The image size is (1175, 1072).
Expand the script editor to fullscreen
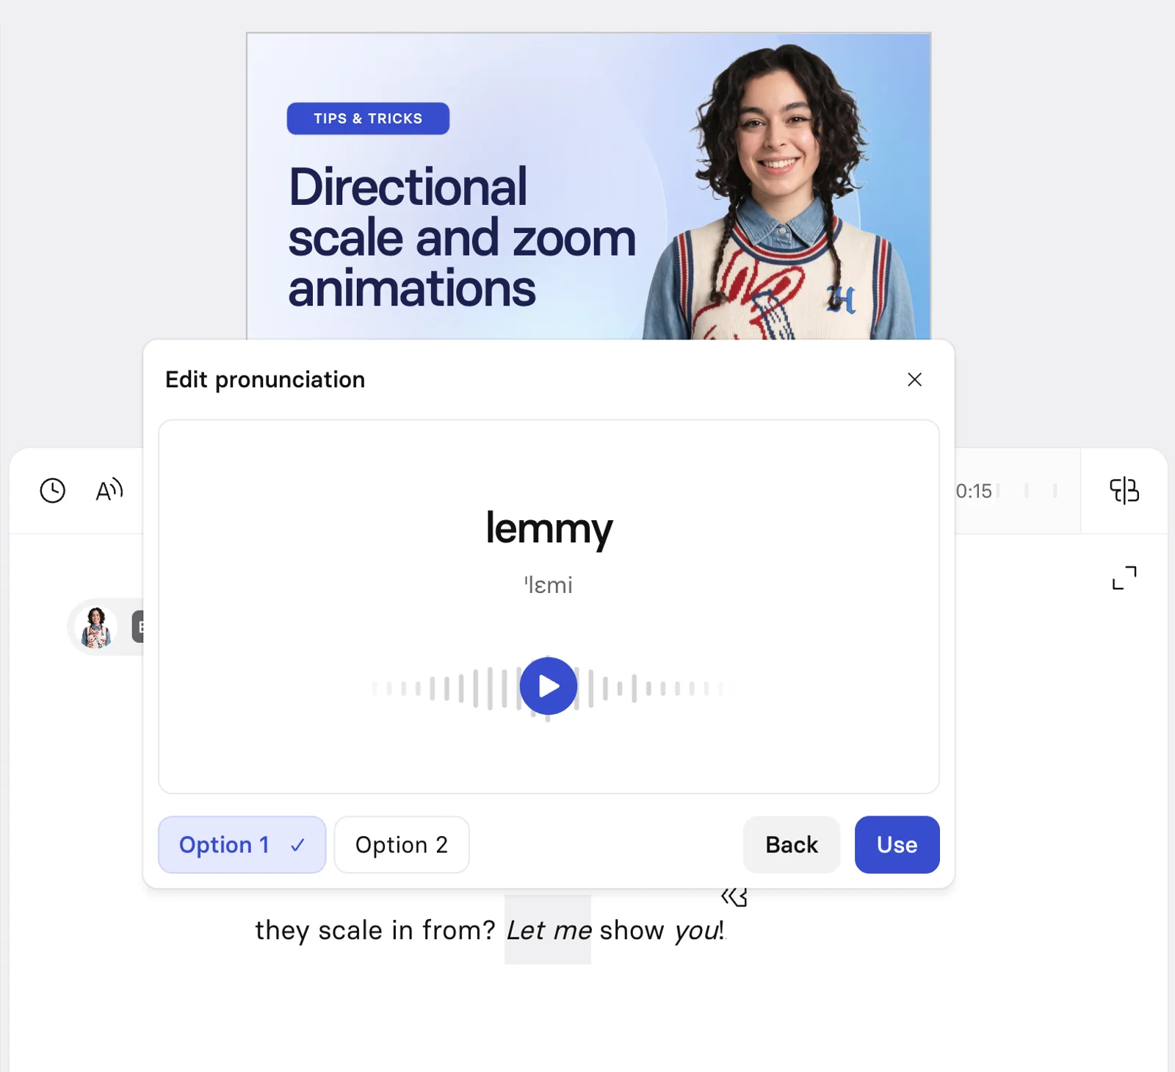[x=1124, y=578]
